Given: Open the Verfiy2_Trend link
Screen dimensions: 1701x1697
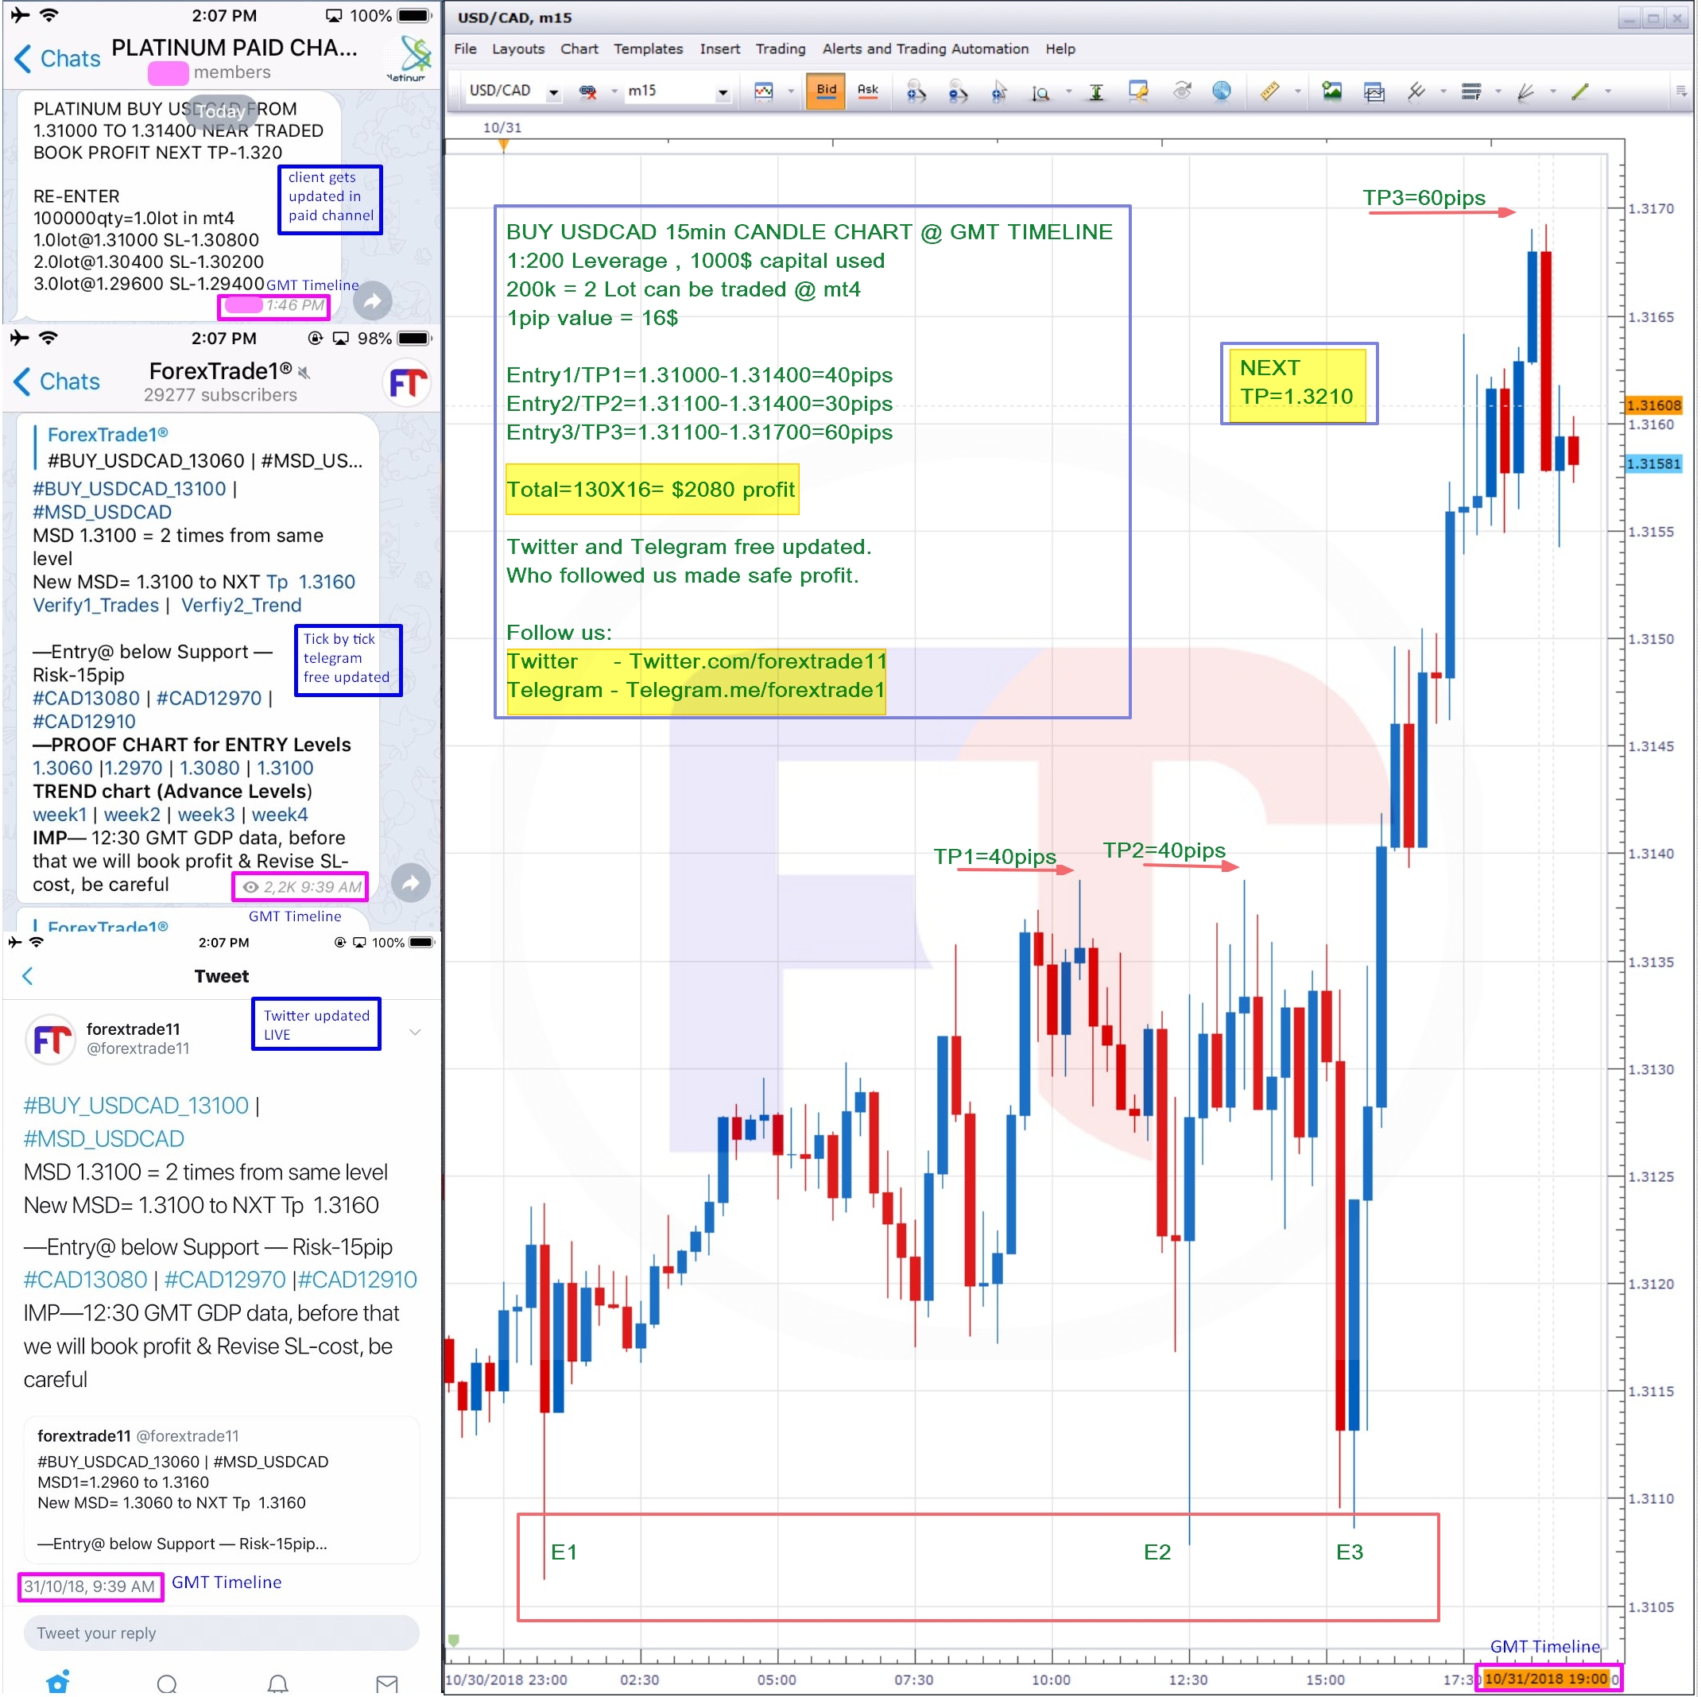Looking at the screenshot, I should coord(241,605).
